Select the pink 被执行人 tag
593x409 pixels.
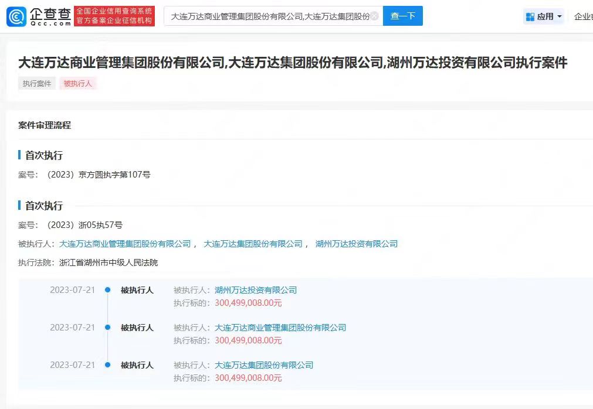[77, 84]
